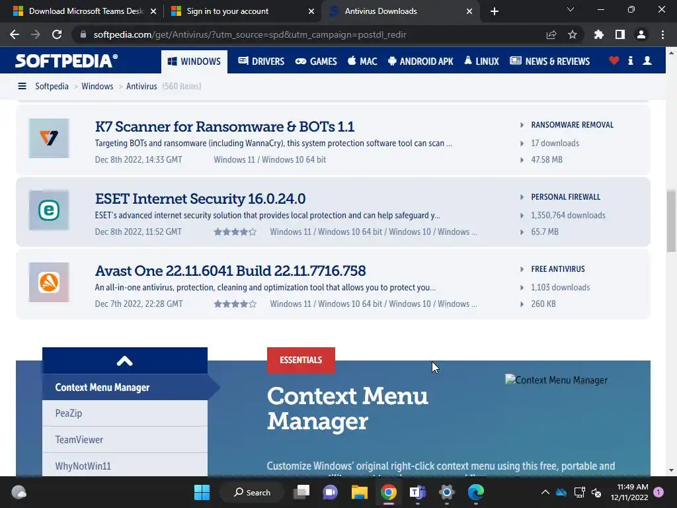Viewport: 677px width, 508px height.
Task: Close the Sign in to your account tab
Action: [311, 11]
